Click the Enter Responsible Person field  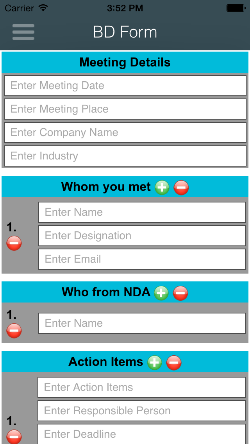[141, 411]
